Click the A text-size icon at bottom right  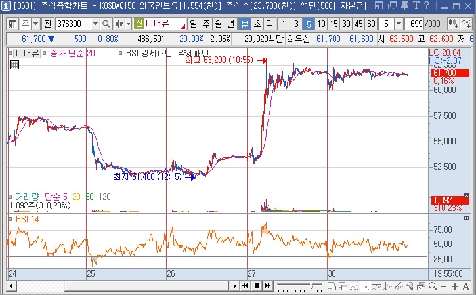pyautogui.click(x=466, y=286)
